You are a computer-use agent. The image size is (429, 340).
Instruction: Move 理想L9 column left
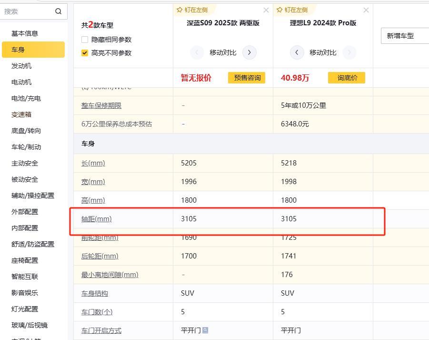click(x=297, y=52)
